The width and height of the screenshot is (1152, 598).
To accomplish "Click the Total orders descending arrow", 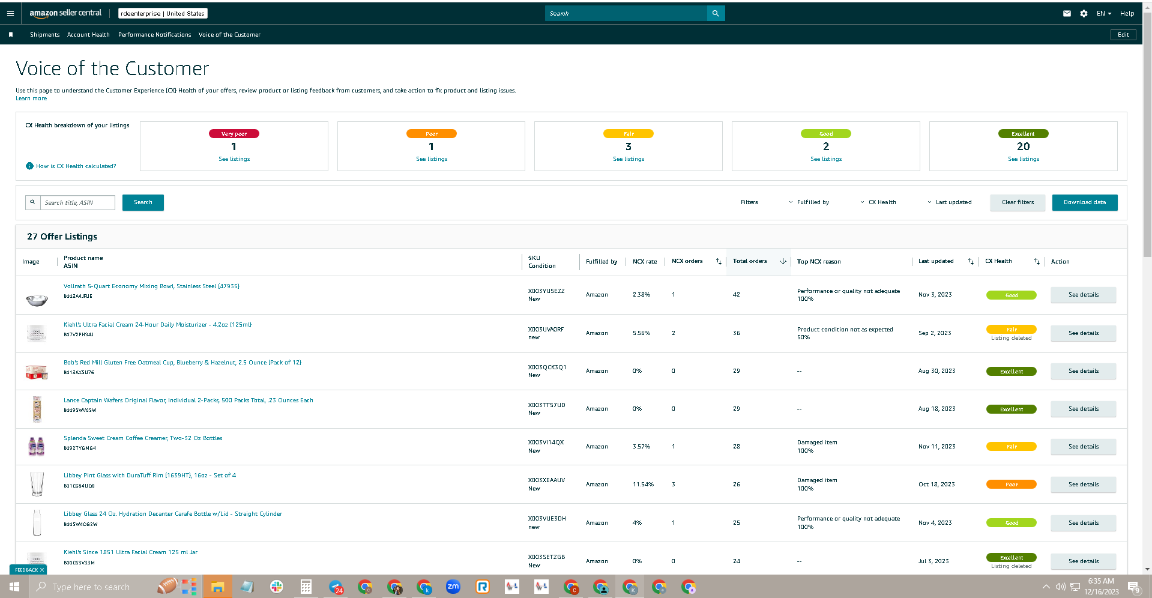I will click(x=783, y=262).
